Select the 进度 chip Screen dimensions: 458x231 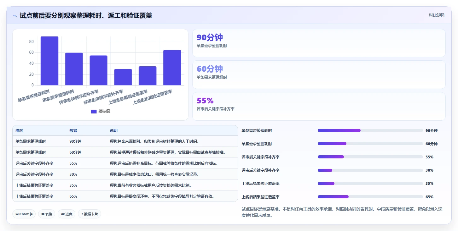tap(67, 214)
